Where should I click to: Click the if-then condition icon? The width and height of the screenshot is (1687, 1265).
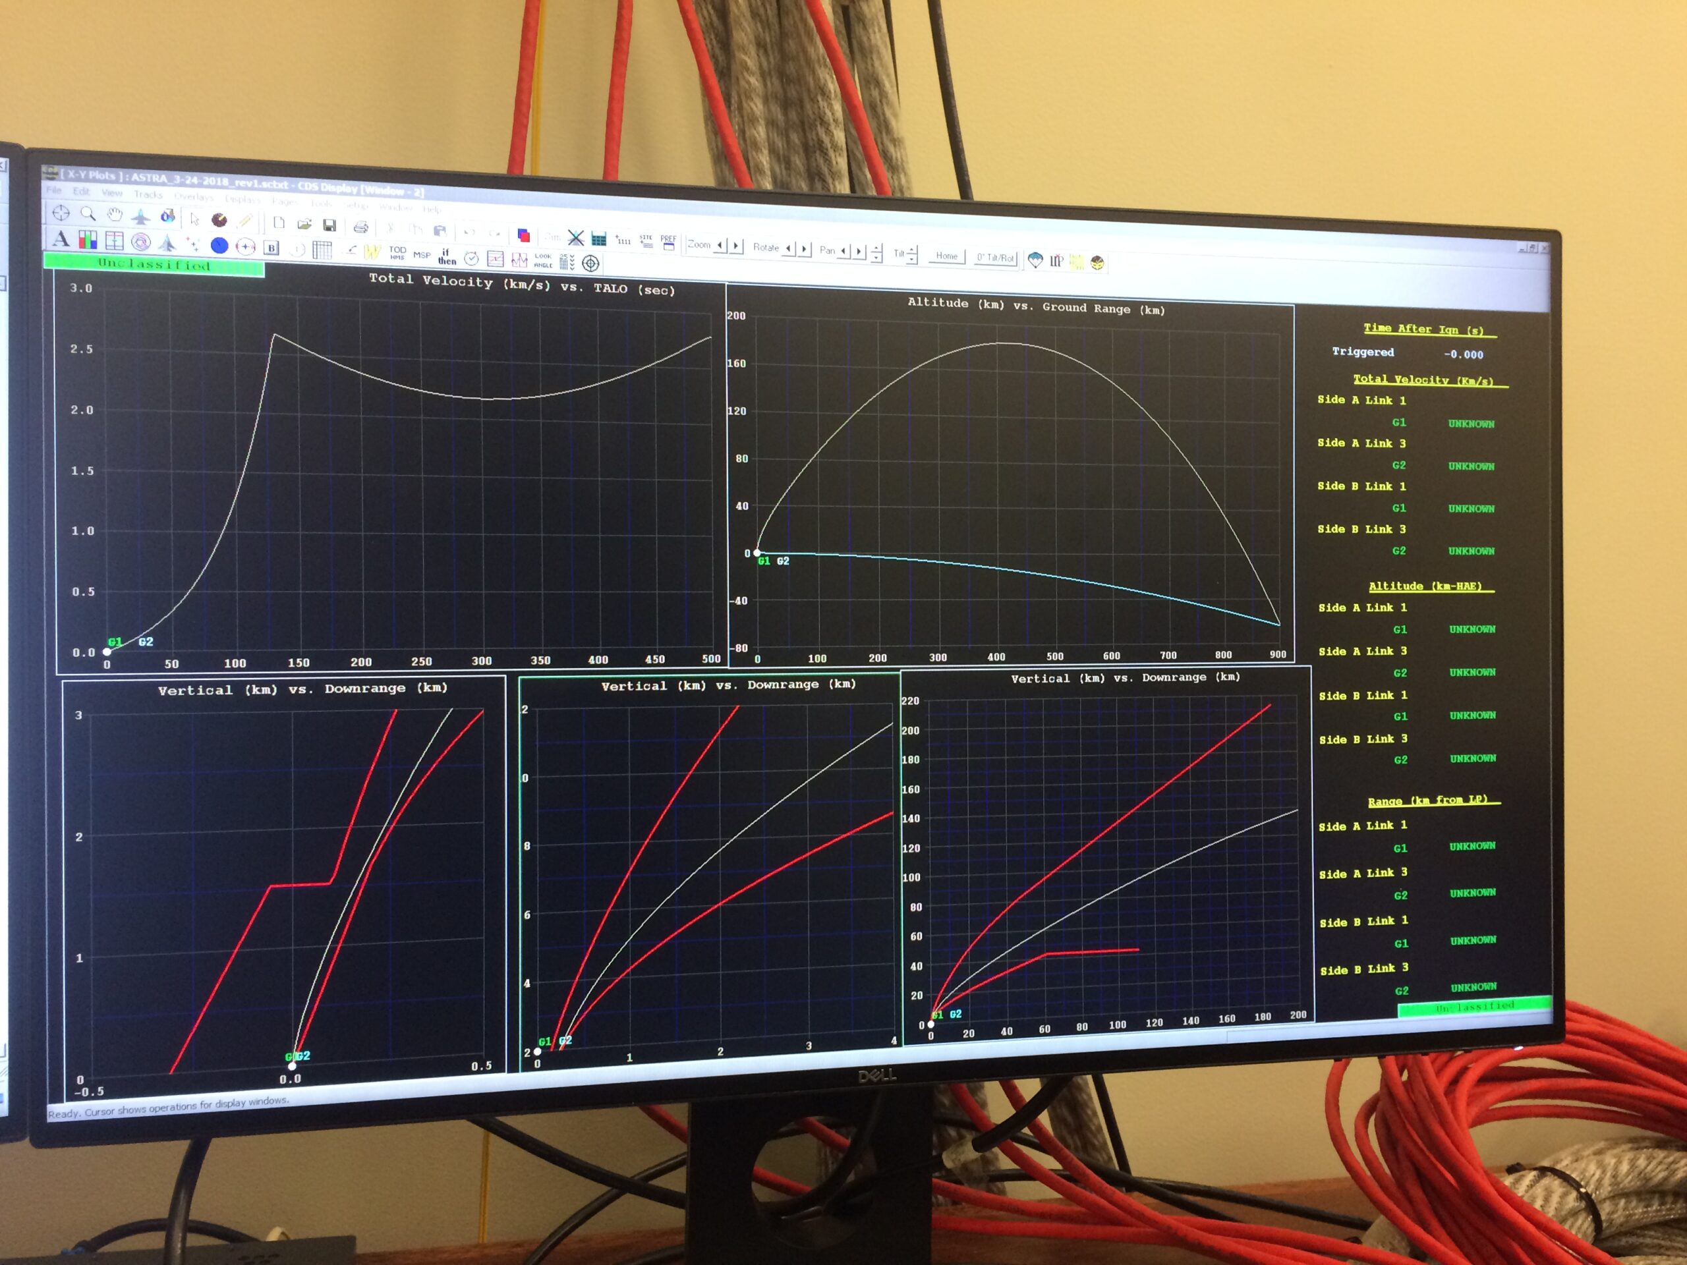[446, 256]
